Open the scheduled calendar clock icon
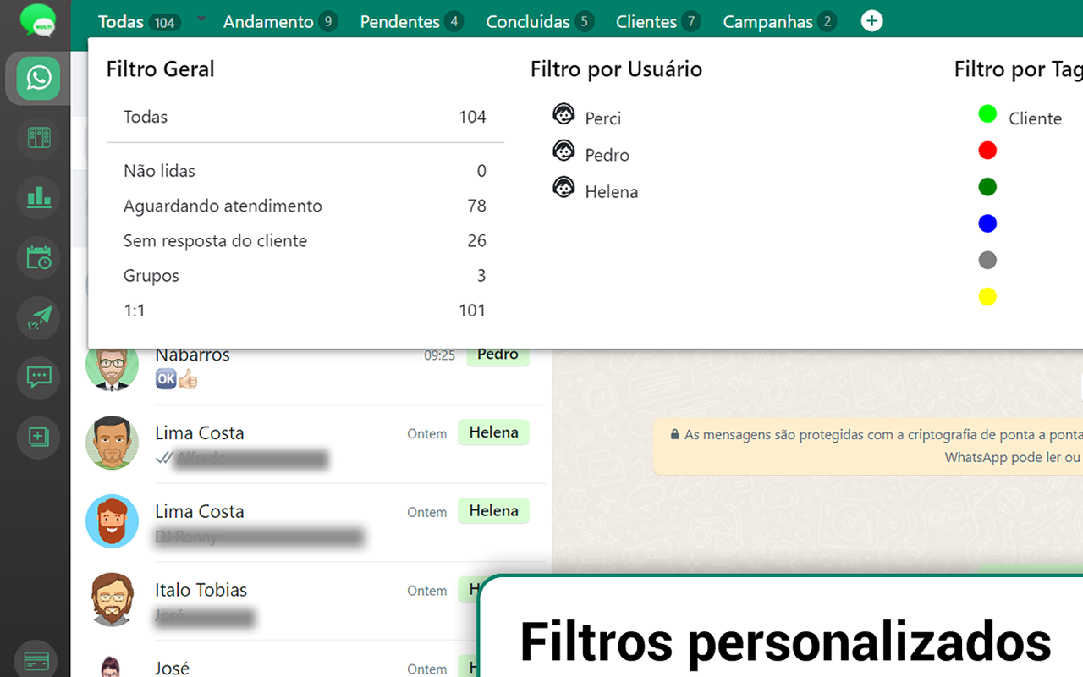Viewport: 1083px width, 677px height. tap(39, 257)
